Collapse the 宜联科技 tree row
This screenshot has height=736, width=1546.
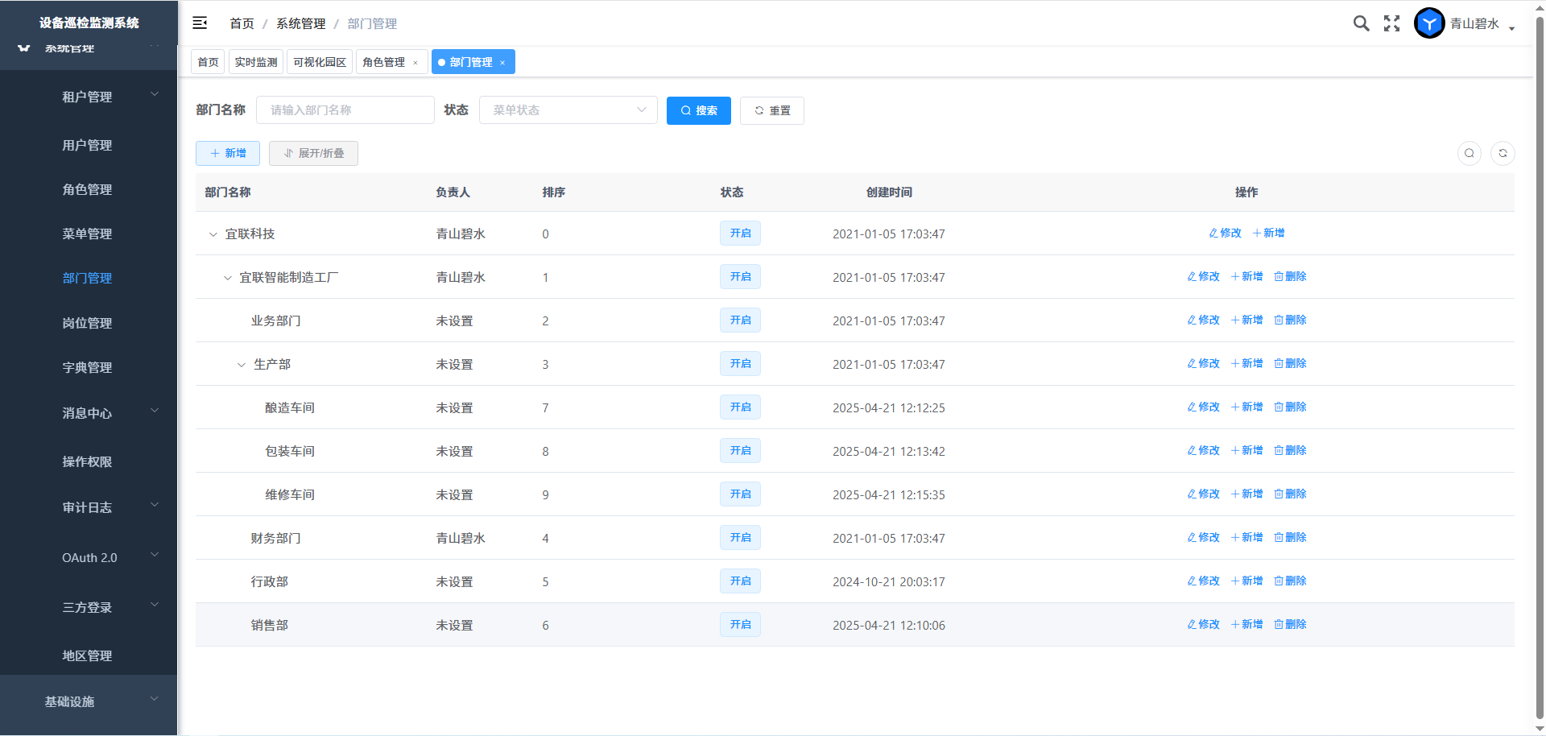[x=213, y=234]
